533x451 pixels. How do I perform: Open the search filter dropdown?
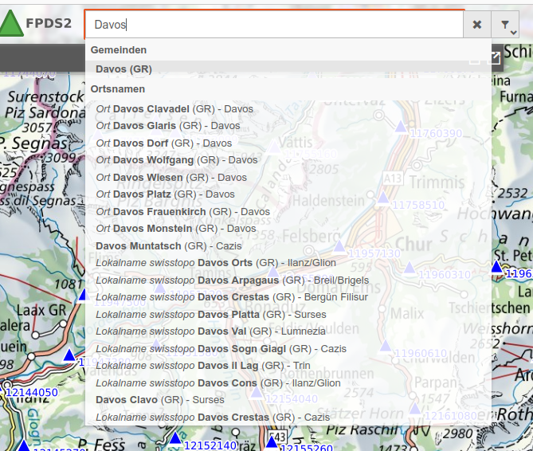coord(505,25)
